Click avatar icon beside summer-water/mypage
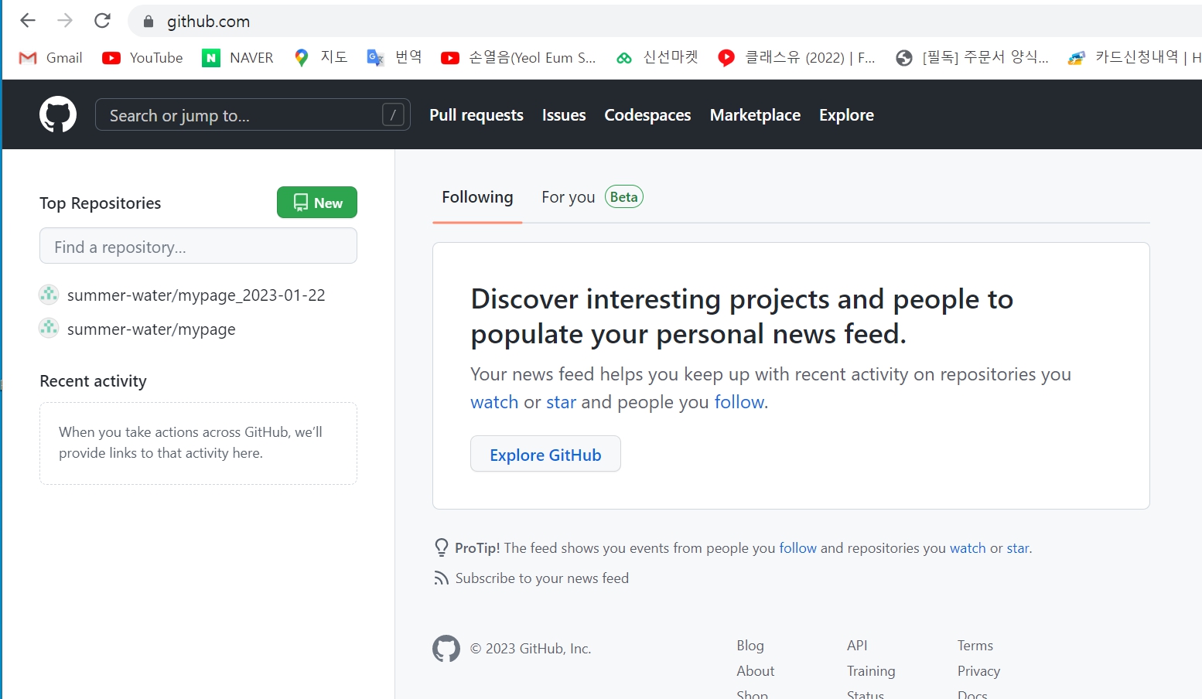 pyautogui.click(x=49, y=329)
